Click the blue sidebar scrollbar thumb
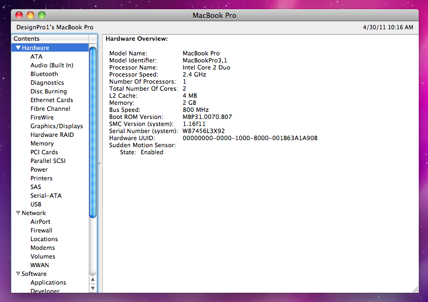The height and width of the screenshot is (302, 428). coord(93,130)
